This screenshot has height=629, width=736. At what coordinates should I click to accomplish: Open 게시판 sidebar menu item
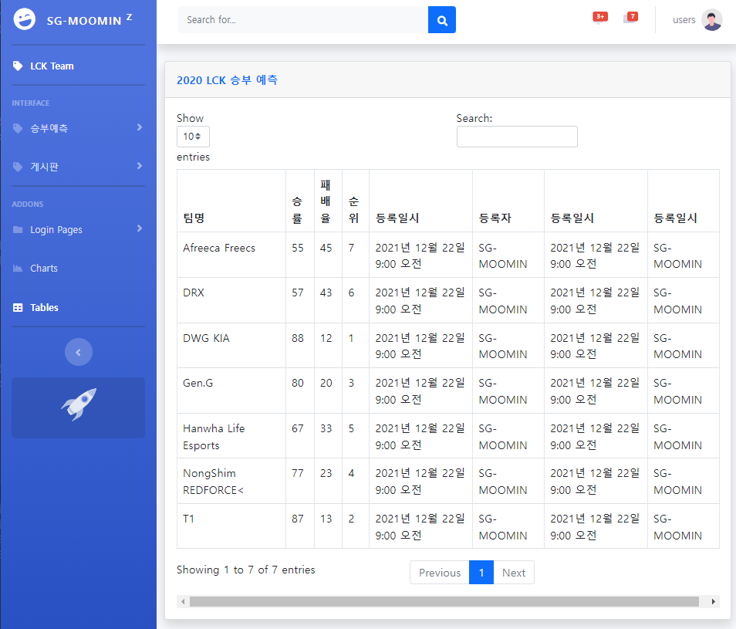78,167
